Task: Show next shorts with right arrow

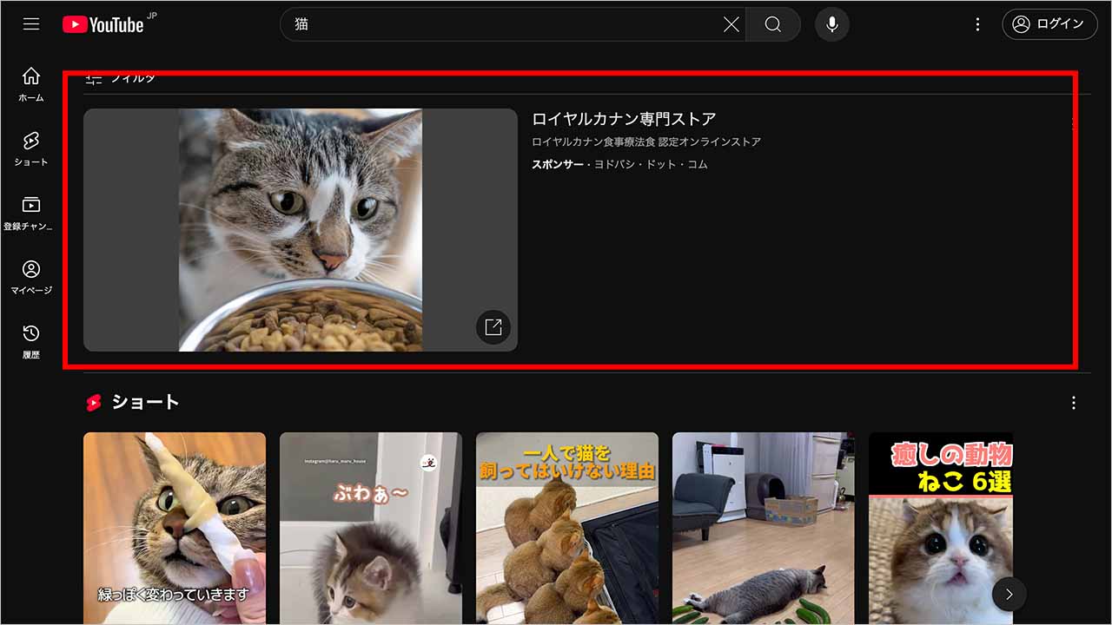Action: tap(1009, 595)
